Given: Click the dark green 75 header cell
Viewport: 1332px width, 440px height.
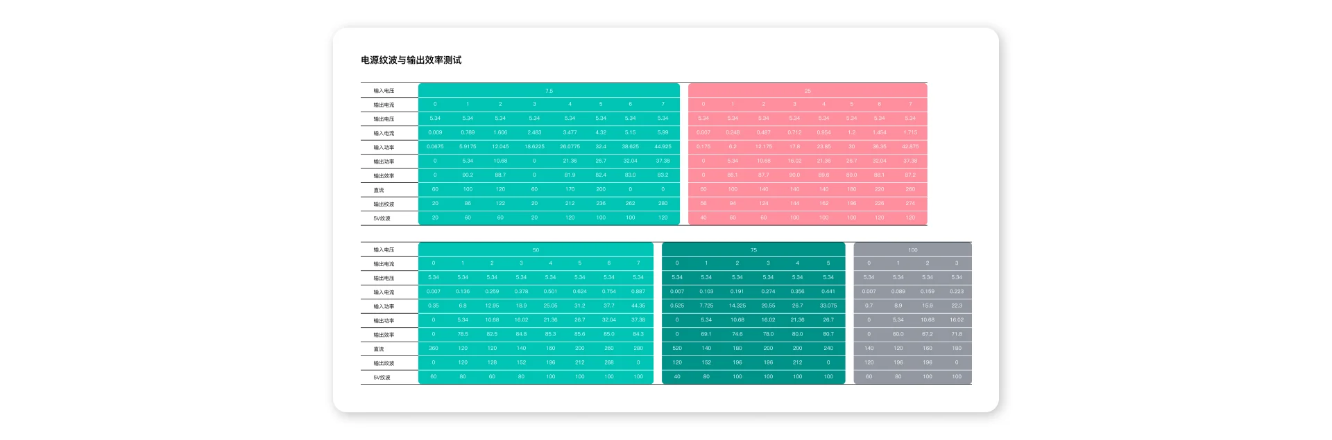Looking at the screenshot, I should [753, 249].
